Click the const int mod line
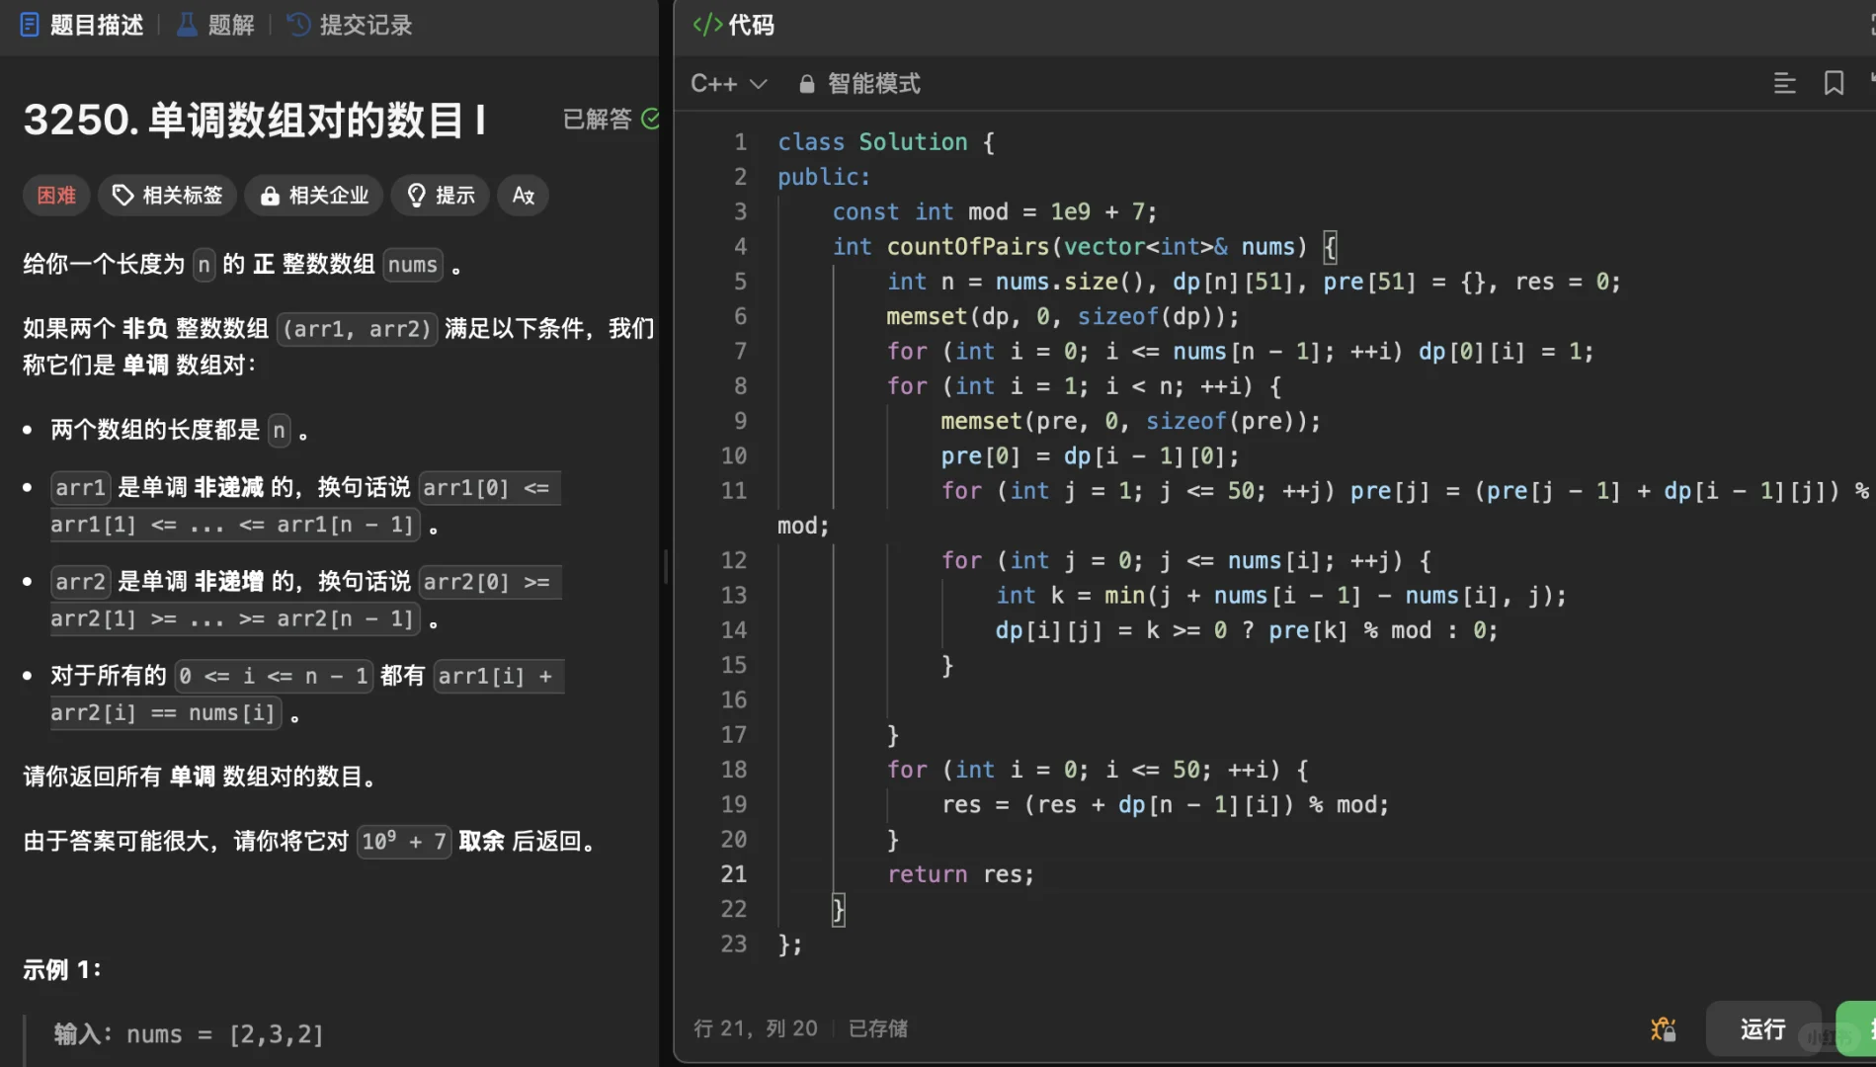The height and width of the screenshot is (1067, 1876). pos(994,212)
